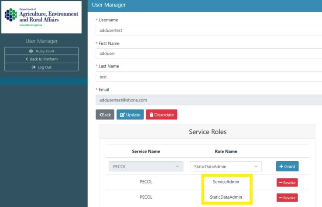This screenshot has height=207, width=322.
Task: Revoke the StaticDataAdmin role for PECOL
Action: (x=287, y=197)
